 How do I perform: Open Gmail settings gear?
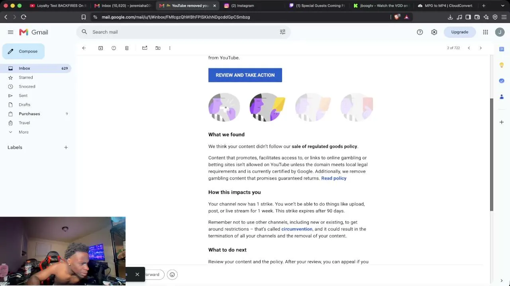click(434, 32)
